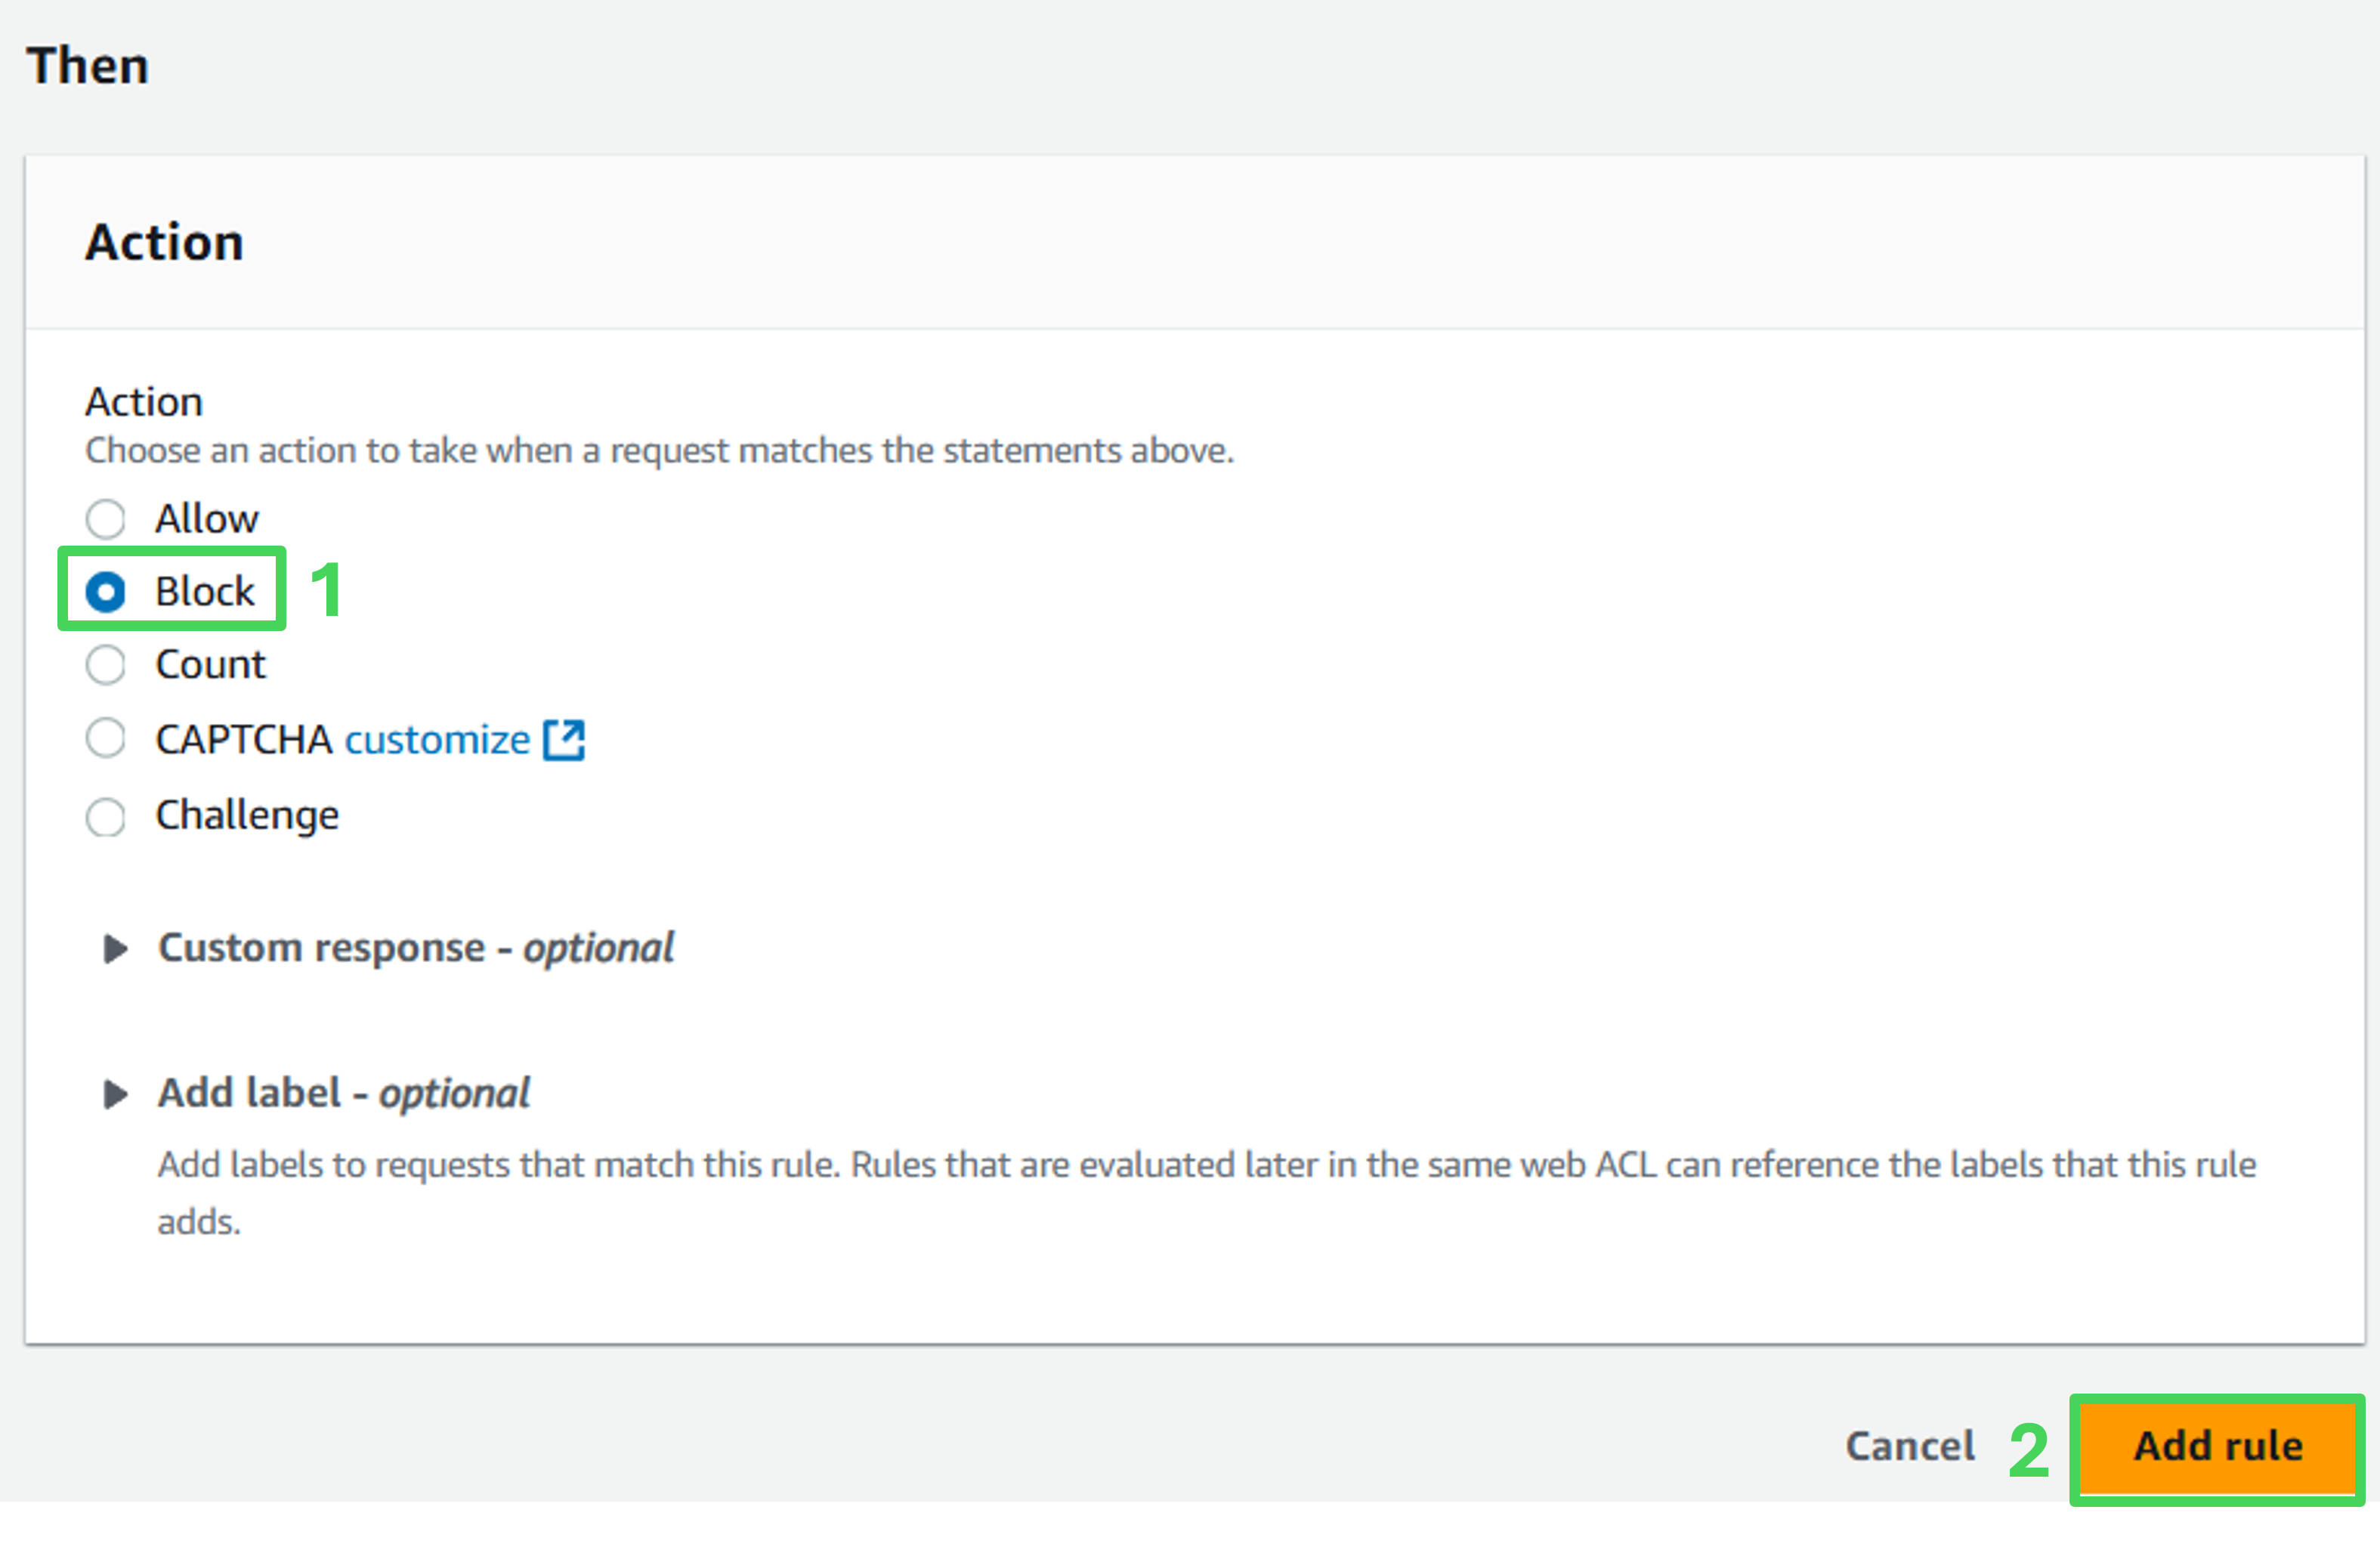Click the 'Allow' option label text
2380x1550 pixels.
(x=207, y=519)
